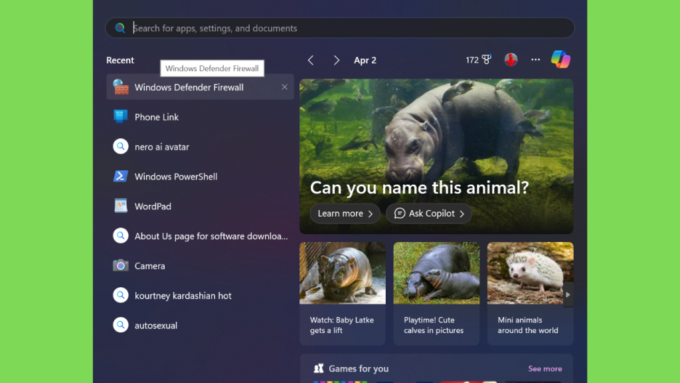Click the Ask Copilot button
Image resolution: width=680 pixels, height=383 pixels.
[x=428, y=213]
